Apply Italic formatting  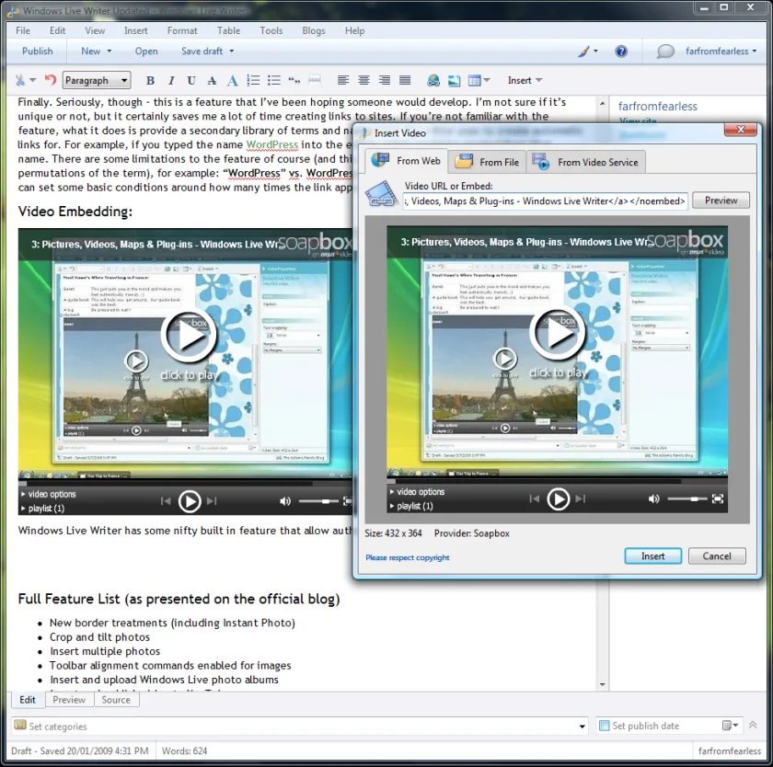click(x=171, y=80)
